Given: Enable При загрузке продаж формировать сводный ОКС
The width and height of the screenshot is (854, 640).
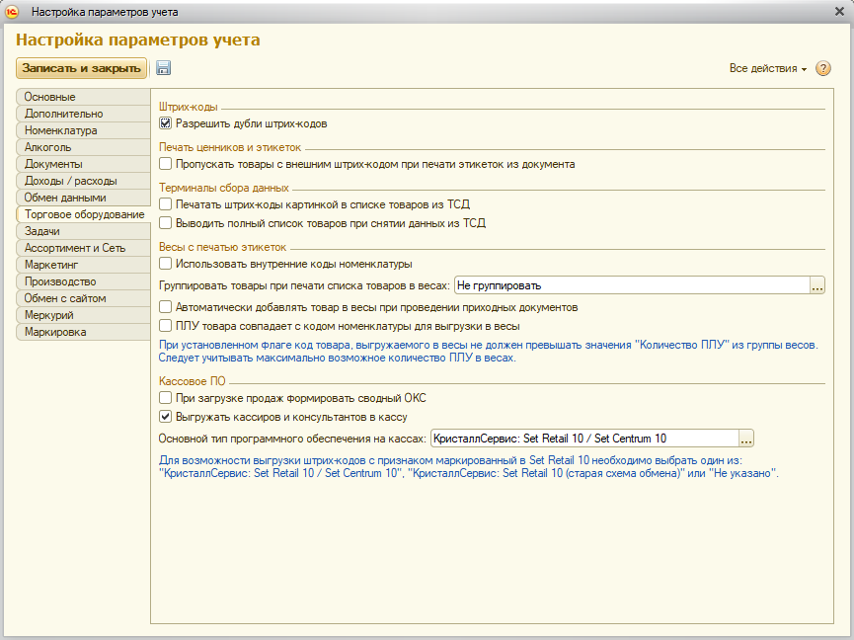Looking at the screenshot, I should point(166,398).
